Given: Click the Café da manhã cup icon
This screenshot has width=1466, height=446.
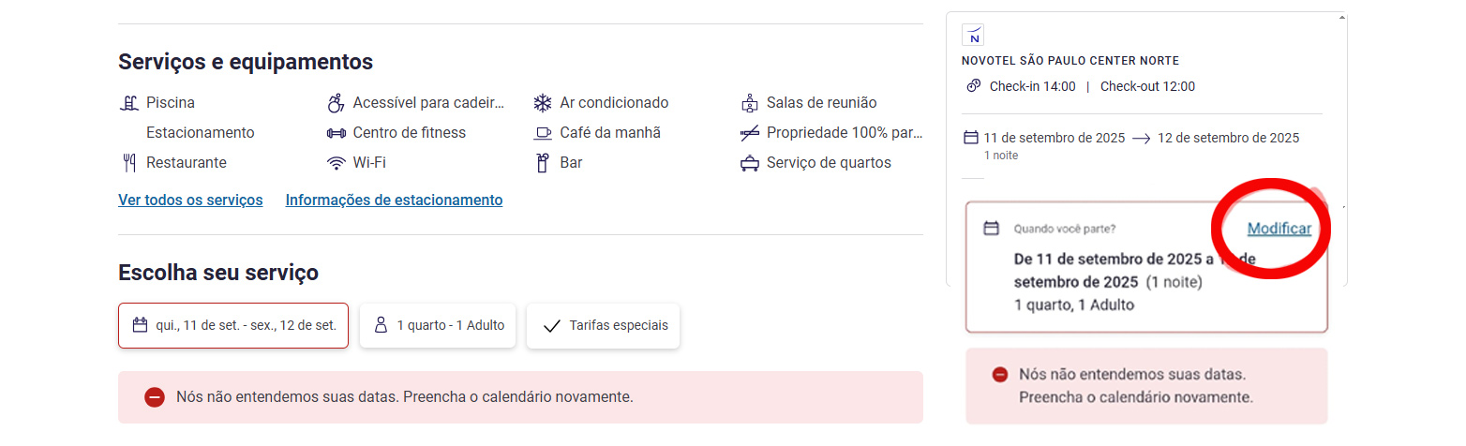Looking at the screenshot, I should pyautogui.click(x=543, y=133).
